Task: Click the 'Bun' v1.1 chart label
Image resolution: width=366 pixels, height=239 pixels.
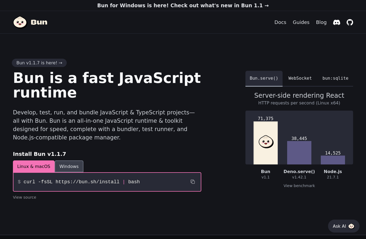Action: pos(266,171)
